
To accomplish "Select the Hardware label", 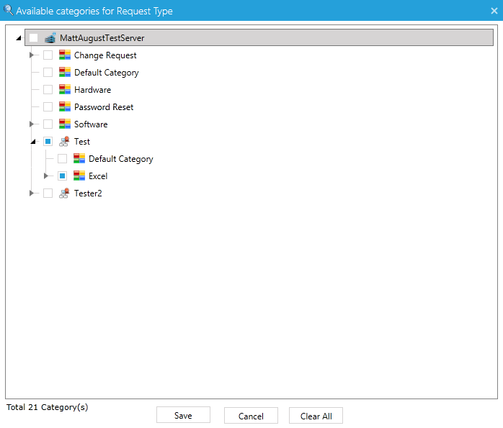I will (92, 90).
